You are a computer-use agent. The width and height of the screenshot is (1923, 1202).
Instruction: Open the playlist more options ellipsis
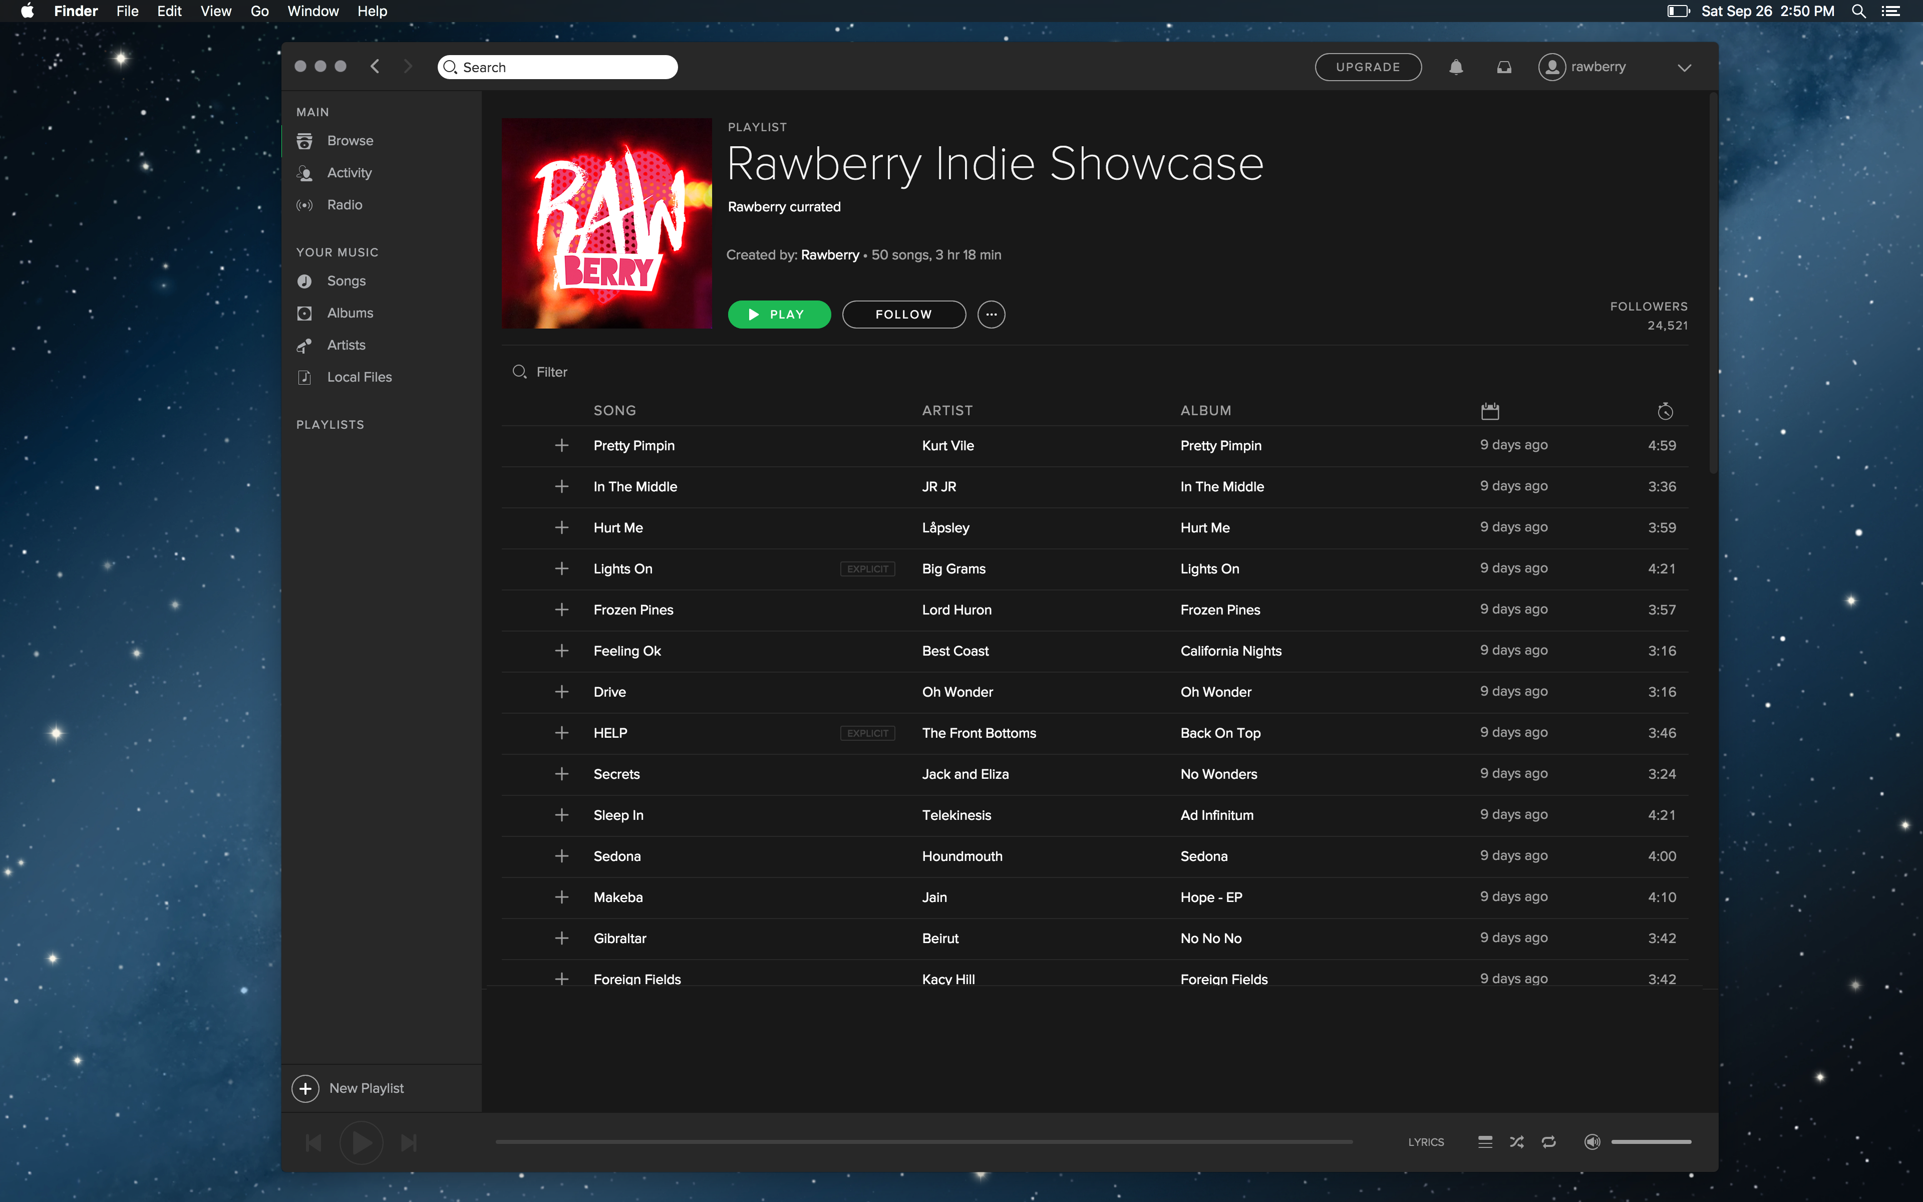(991, 314)
